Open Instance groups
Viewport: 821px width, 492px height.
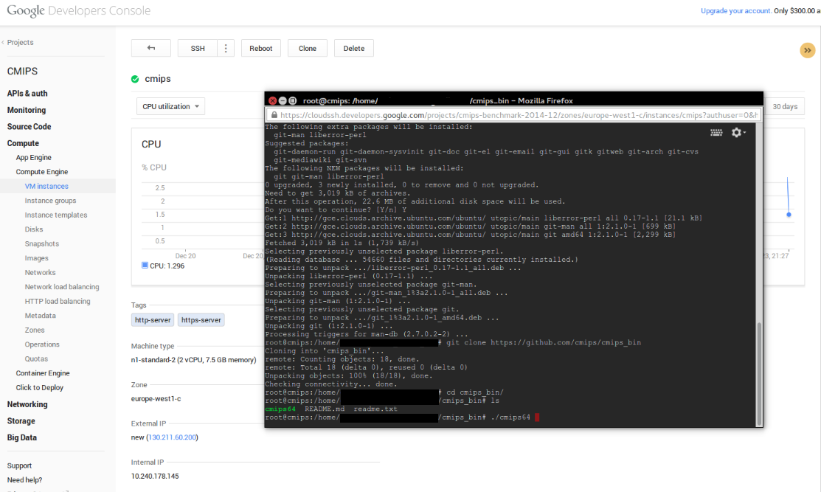coord(50,201)
